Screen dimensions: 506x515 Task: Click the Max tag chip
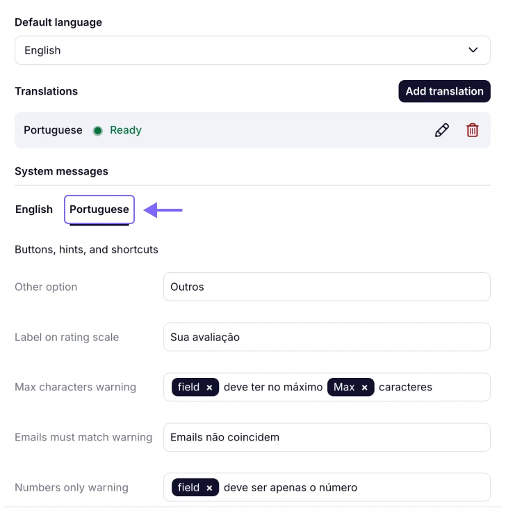344,387
